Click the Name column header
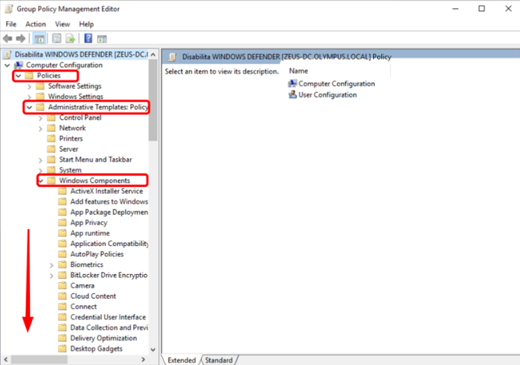The height and width of the screenshot is (365, 520). (x=298, y=71)
